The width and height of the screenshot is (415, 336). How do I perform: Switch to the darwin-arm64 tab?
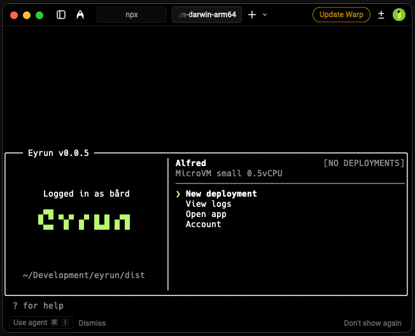tap(207, 15)
